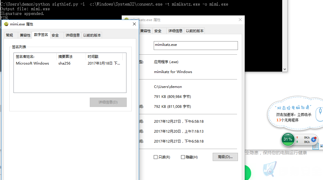
Task: Click the C:\Users\demon location text
Action: (168, 86)
